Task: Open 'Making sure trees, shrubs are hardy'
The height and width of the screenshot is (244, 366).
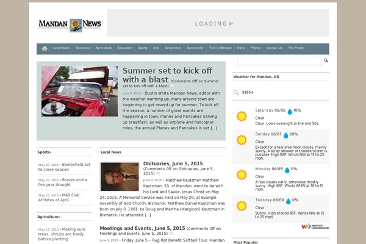Action: tap(62, 234)
